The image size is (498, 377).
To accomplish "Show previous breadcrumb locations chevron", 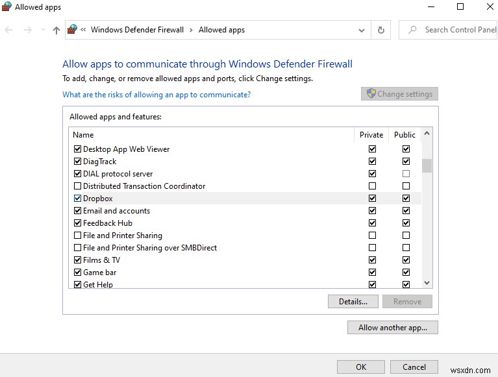I will click(83, 29).
